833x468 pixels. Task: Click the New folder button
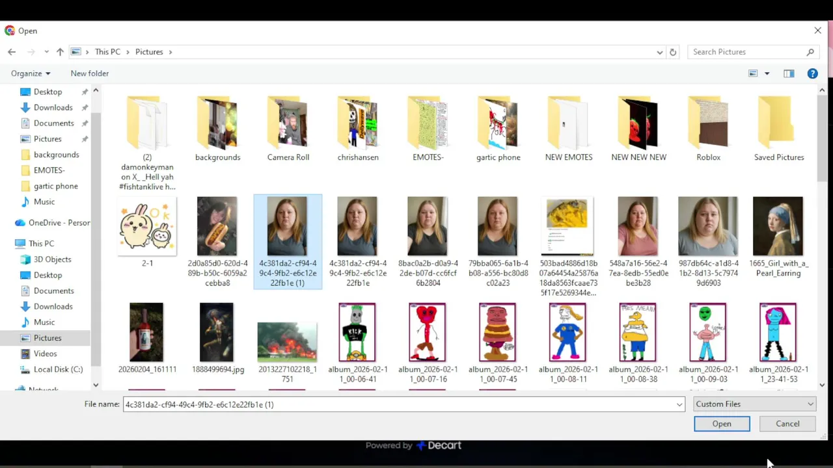coord(90,73)
